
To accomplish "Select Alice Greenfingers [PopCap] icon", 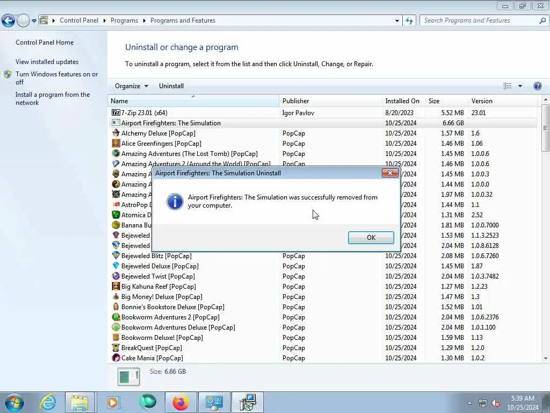I will tap(116, 143).
